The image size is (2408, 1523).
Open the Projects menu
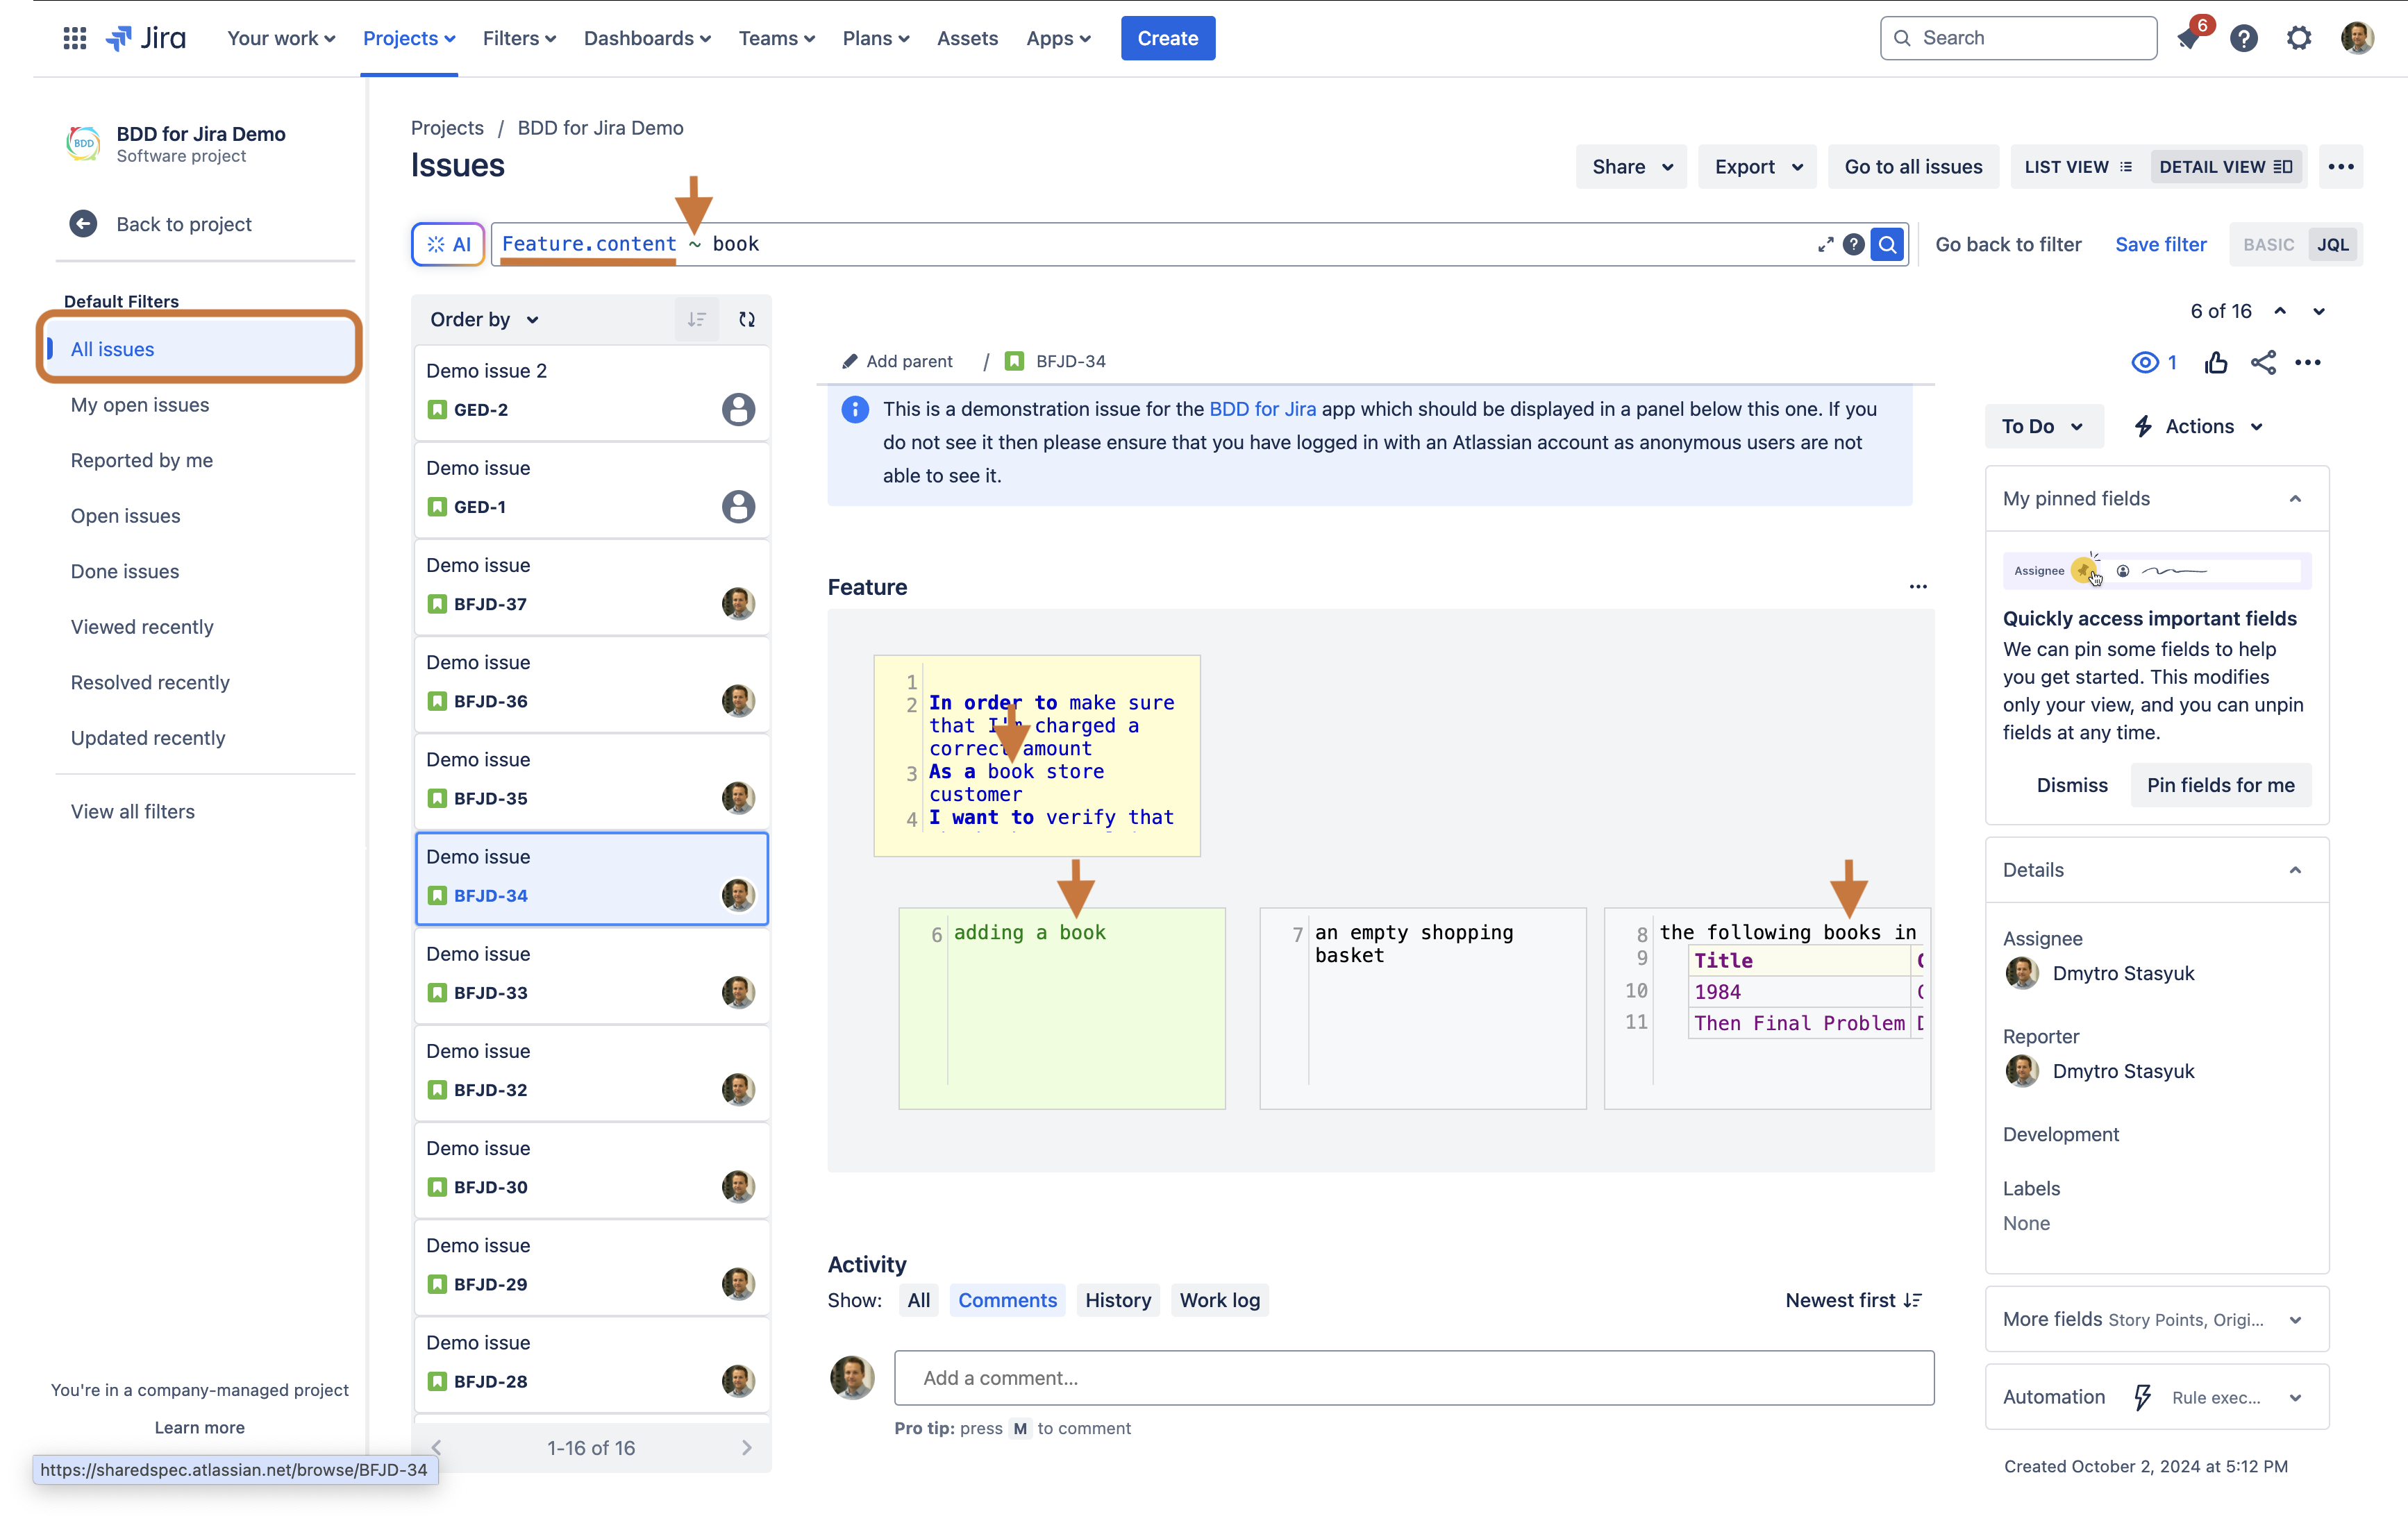coord(409,38)
